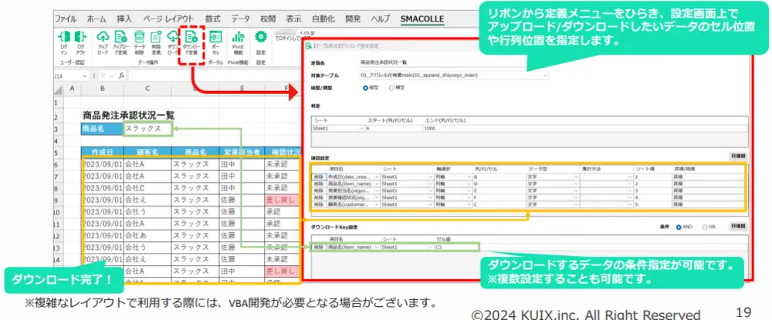The image size is (772, 320).
Task: Click row header 12 in the spreadsheet
Action: pyautogui.click(x=59, y=236)
